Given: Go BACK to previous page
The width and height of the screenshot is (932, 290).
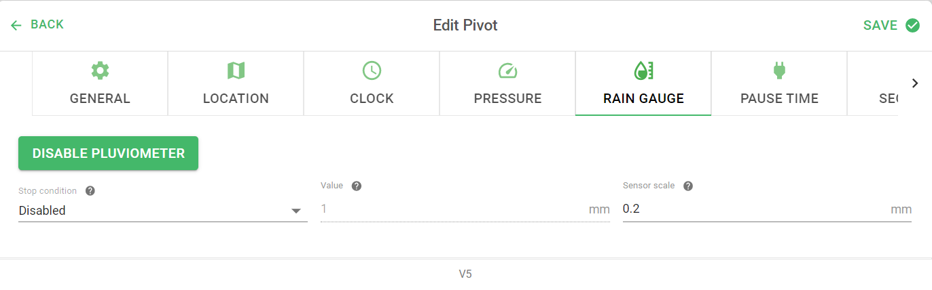Looking at the screenshot, I should click(x=37, y=24).
